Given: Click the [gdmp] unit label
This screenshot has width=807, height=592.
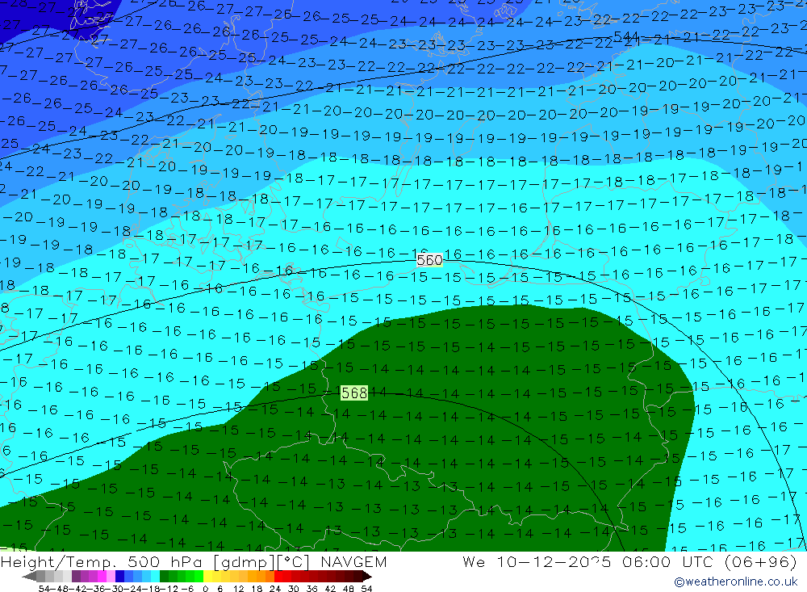Looking at the screenshot, I should (244, 562).
